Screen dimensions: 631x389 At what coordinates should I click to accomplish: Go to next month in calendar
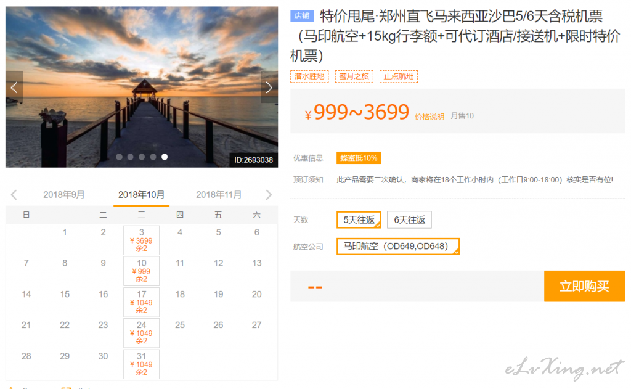pyautogui.click(x=269, y=195)
